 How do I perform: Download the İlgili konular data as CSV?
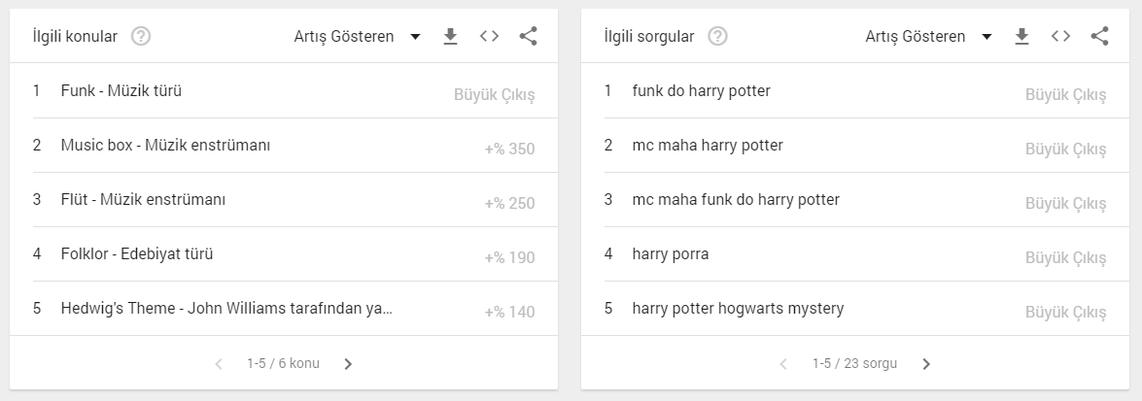450,36
